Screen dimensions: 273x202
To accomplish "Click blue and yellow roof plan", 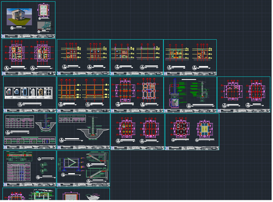I will pos(205,129).
